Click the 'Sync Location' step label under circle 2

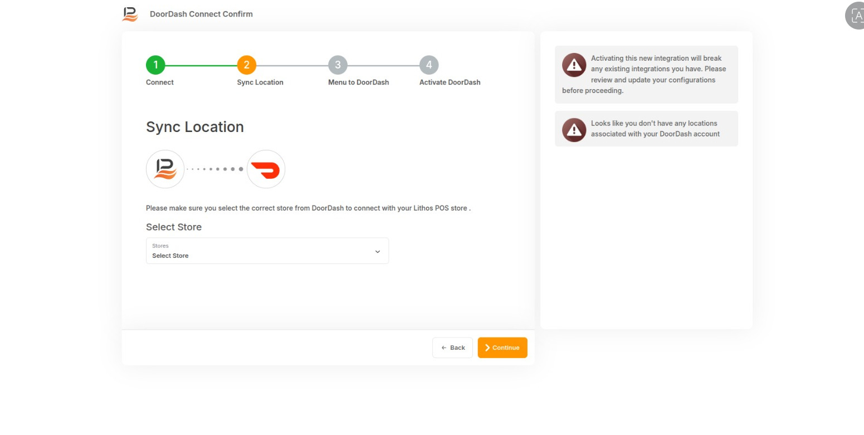(260, 82)
